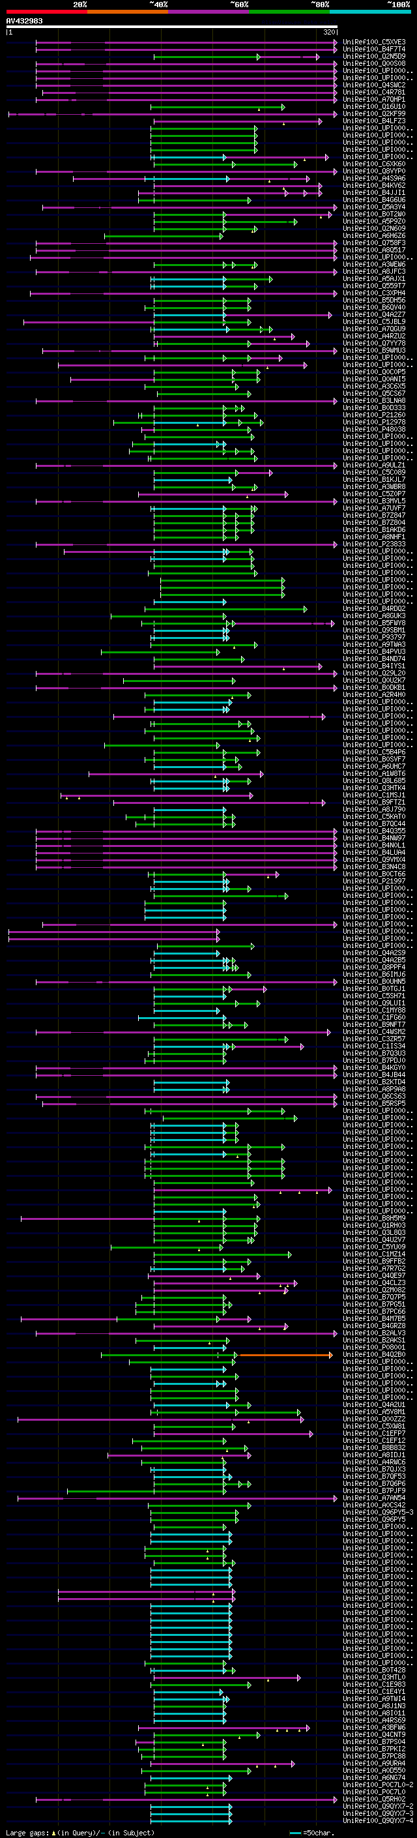Click the =50char. scale legend
Viewport: 417px width, 1838px height.
[312, 1832]
